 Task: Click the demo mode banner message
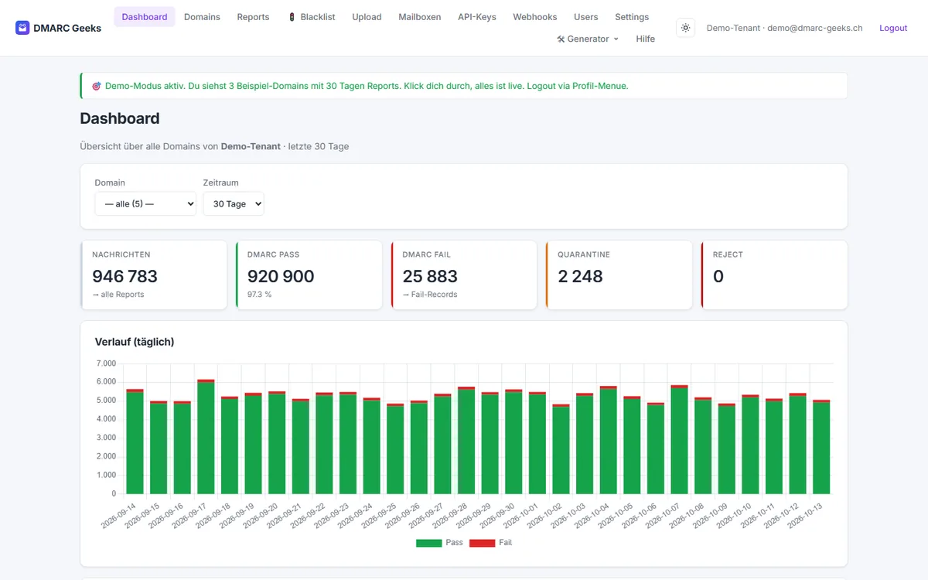(464, 86)
